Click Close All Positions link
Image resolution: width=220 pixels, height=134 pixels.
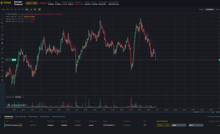click(162, 121)
